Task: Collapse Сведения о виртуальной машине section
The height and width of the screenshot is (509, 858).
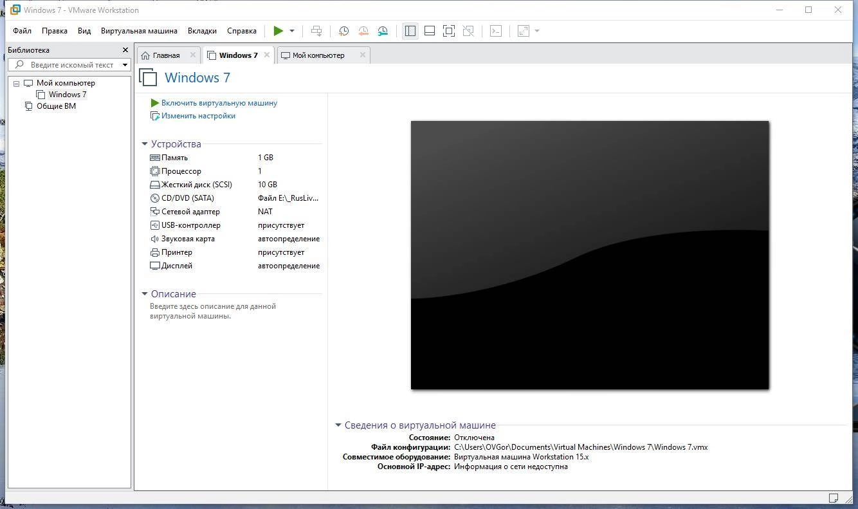Action: coord(338,425)
